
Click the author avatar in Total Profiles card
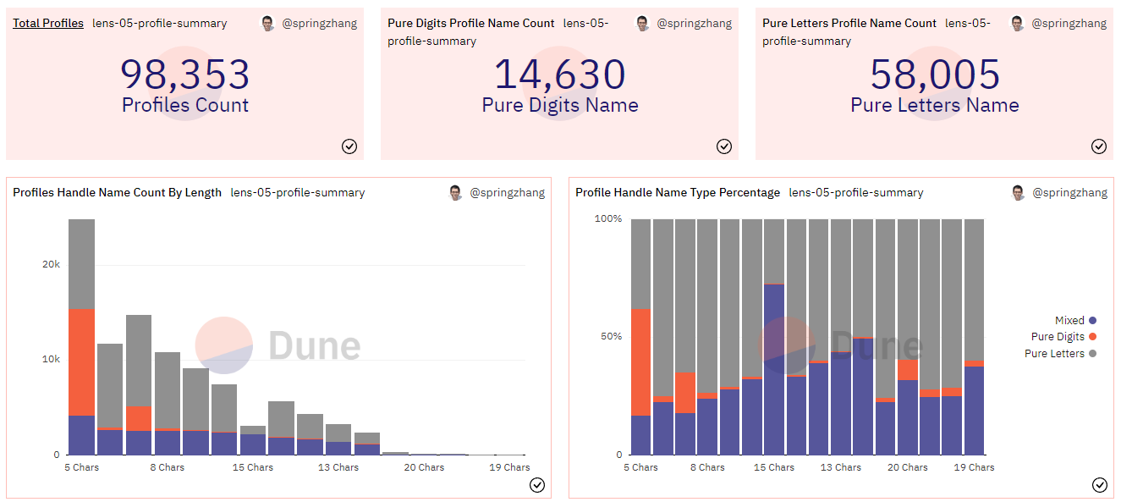(268, 24)
